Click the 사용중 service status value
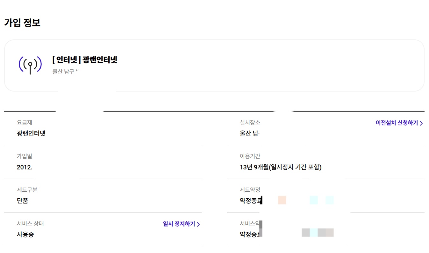Viewport: 429px width, 253px height. click(25, 235)
